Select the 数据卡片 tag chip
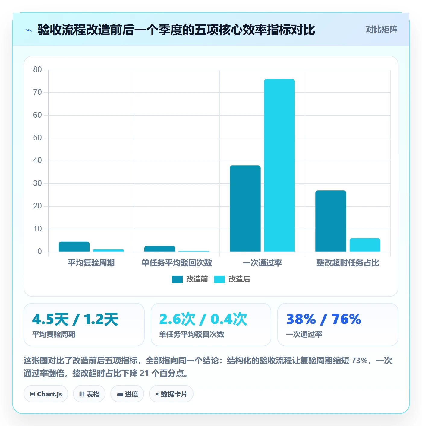The height and width of the screenshot is (426, 422). pyautogui.click(x=171, y=394)
